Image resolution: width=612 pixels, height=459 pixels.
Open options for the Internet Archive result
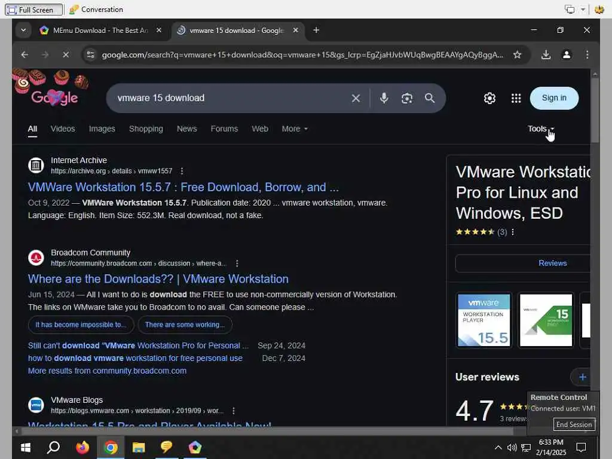(x=182, y=171)
